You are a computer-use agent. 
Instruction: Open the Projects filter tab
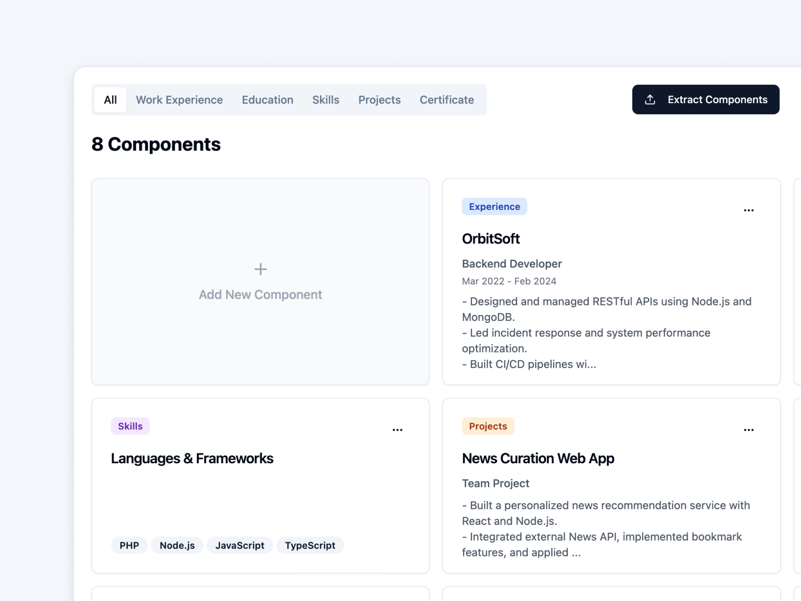point(379,100)
